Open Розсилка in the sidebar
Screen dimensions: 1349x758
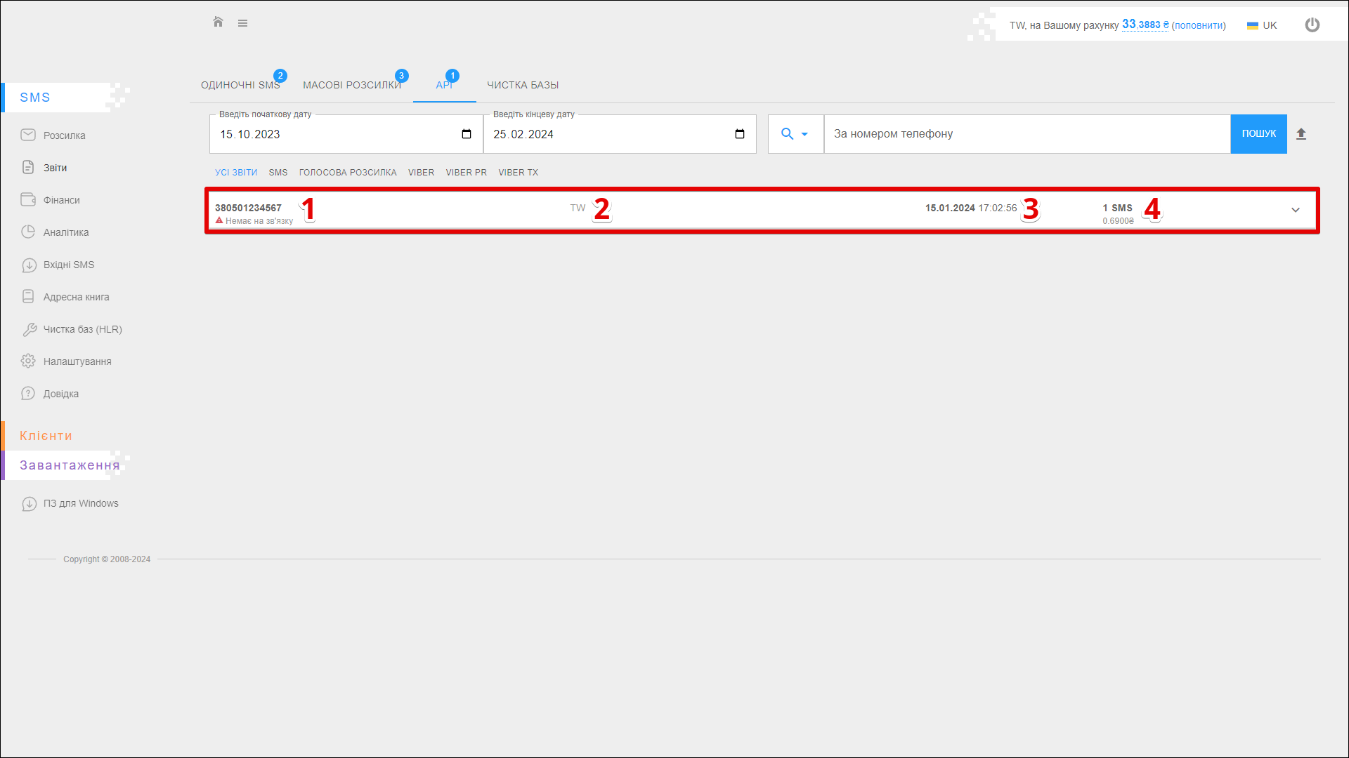coord(64,135)
